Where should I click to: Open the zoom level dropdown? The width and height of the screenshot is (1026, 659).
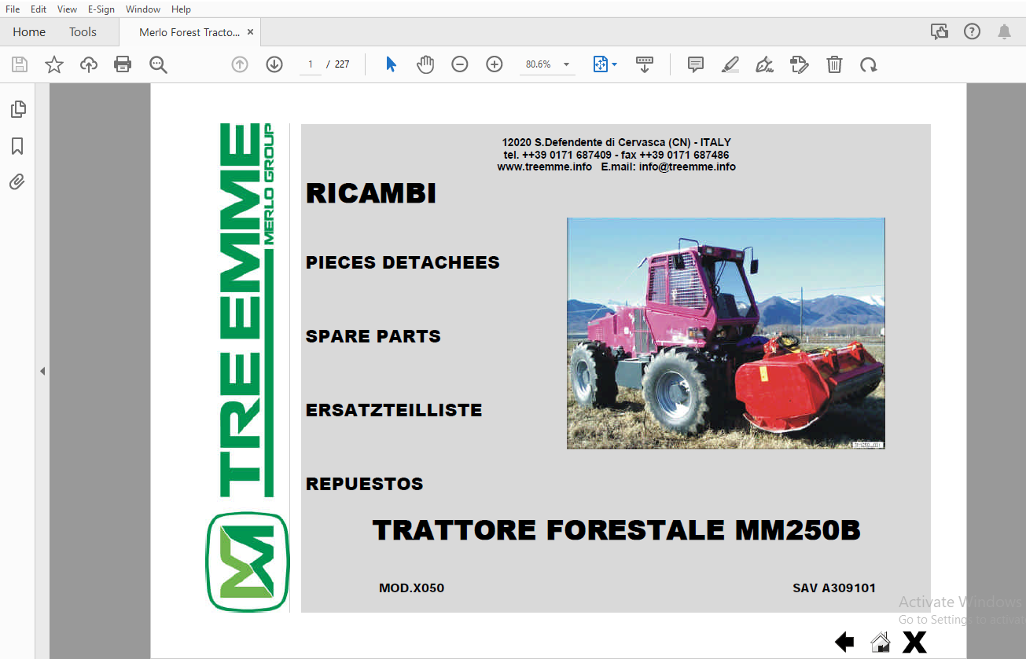click(566, 64)
